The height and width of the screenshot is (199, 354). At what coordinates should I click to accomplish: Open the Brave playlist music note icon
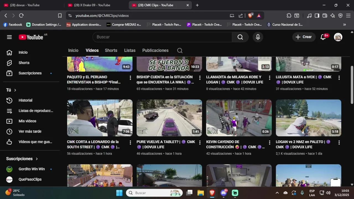pos(309,16)
